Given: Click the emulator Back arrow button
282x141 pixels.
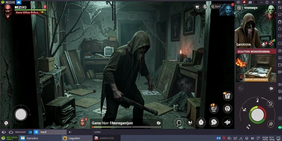Looking at the screenshot, I should (x=4, y=132).
